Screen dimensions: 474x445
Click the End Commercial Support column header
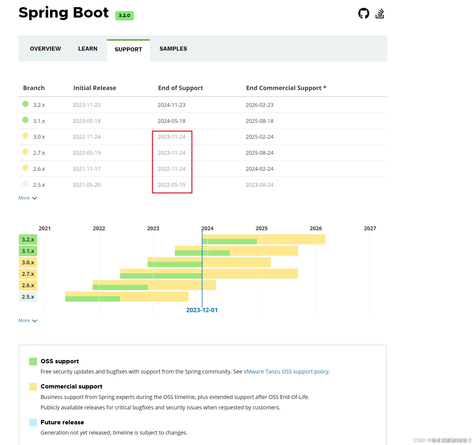(286, 88)
